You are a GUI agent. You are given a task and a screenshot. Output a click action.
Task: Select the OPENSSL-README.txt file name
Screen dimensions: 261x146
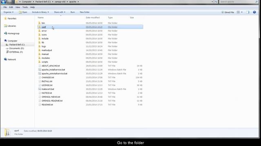tap(52, 101)
